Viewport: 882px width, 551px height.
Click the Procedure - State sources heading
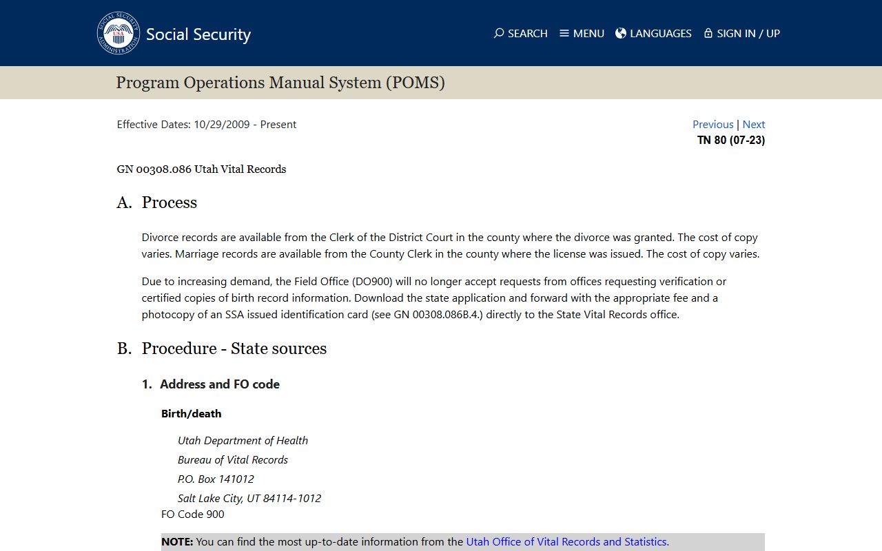pyautogui.click(x=234, y=349)
